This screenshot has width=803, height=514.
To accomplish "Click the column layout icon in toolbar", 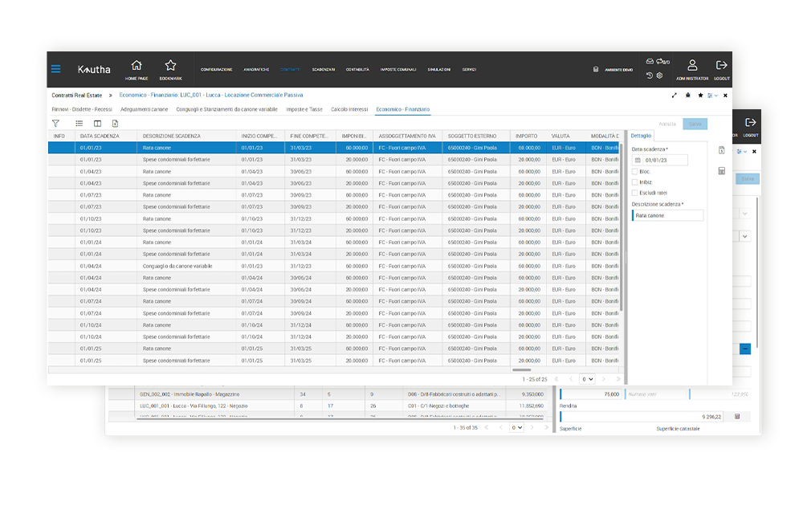I will [97, 124].
